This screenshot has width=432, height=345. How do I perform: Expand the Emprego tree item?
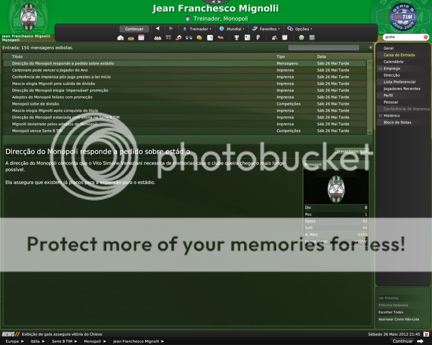click(380, 69)
